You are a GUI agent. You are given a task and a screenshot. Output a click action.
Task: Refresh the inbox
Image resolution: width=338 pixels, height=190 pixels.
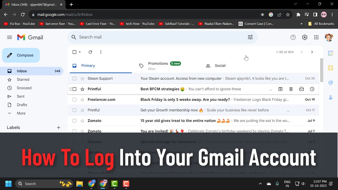[90, 52]
